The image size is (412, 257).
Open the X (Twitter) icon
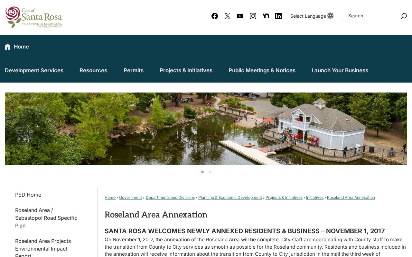(x=228, y=16)
